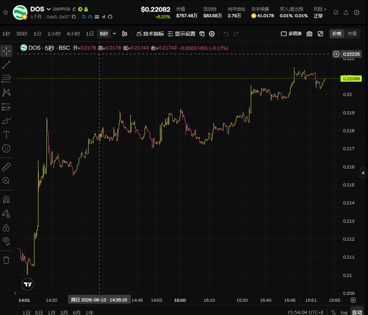Screen dimensions: 368x315
Task: Open the GitHub link icon
Action: (x=110, y=17)
